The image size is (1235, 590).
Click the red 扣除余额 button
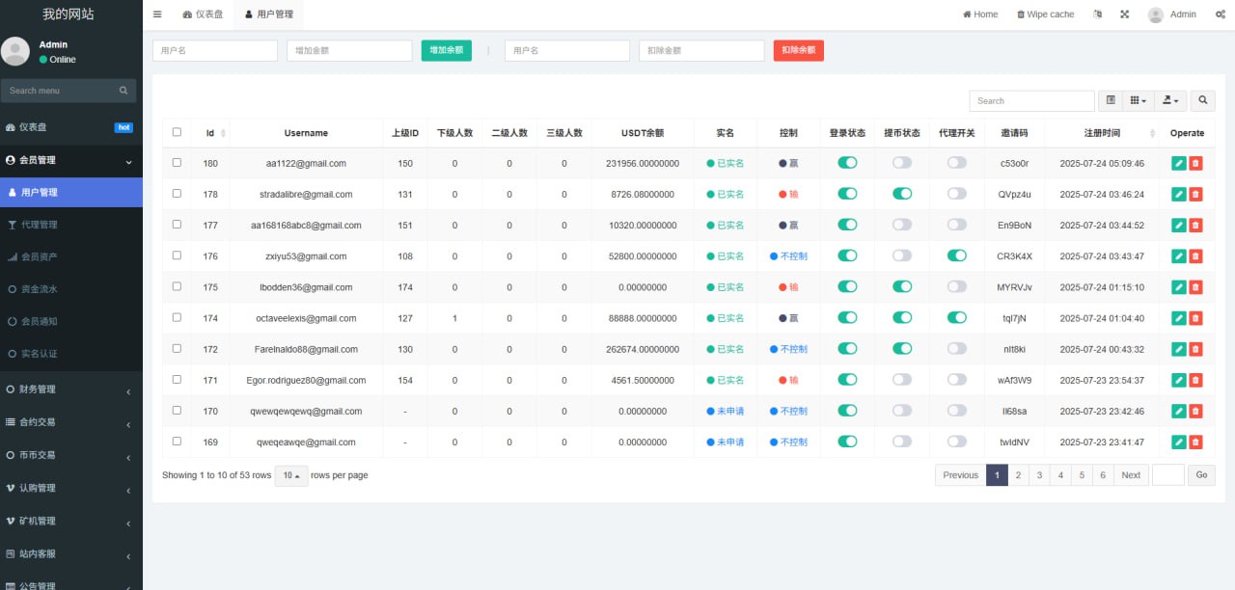click(798, 50)
